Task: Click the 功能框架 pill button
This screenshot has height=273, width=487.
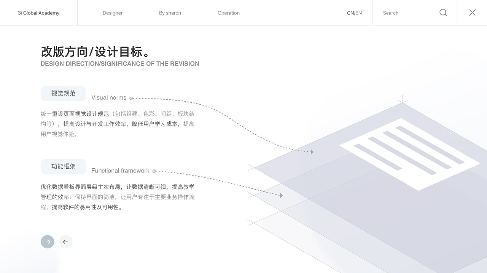Action: [63, 166]
